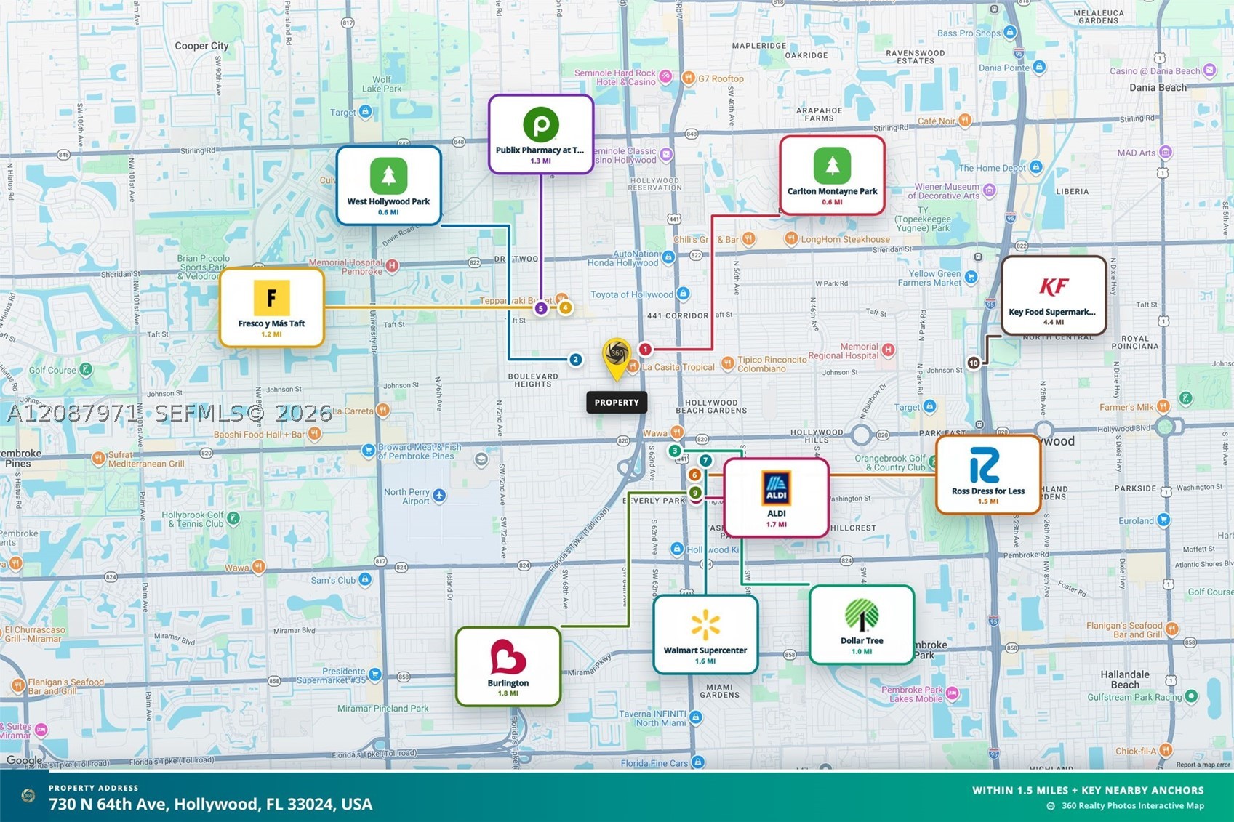Select the Walmart Supercenter card title

coord(705,650)
